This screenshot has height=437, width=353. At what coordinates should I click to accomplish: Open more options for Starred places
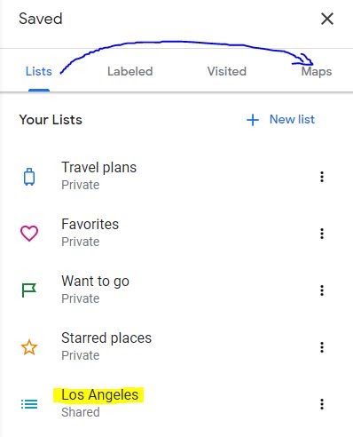pyautogui.click(x=322, y=347)
